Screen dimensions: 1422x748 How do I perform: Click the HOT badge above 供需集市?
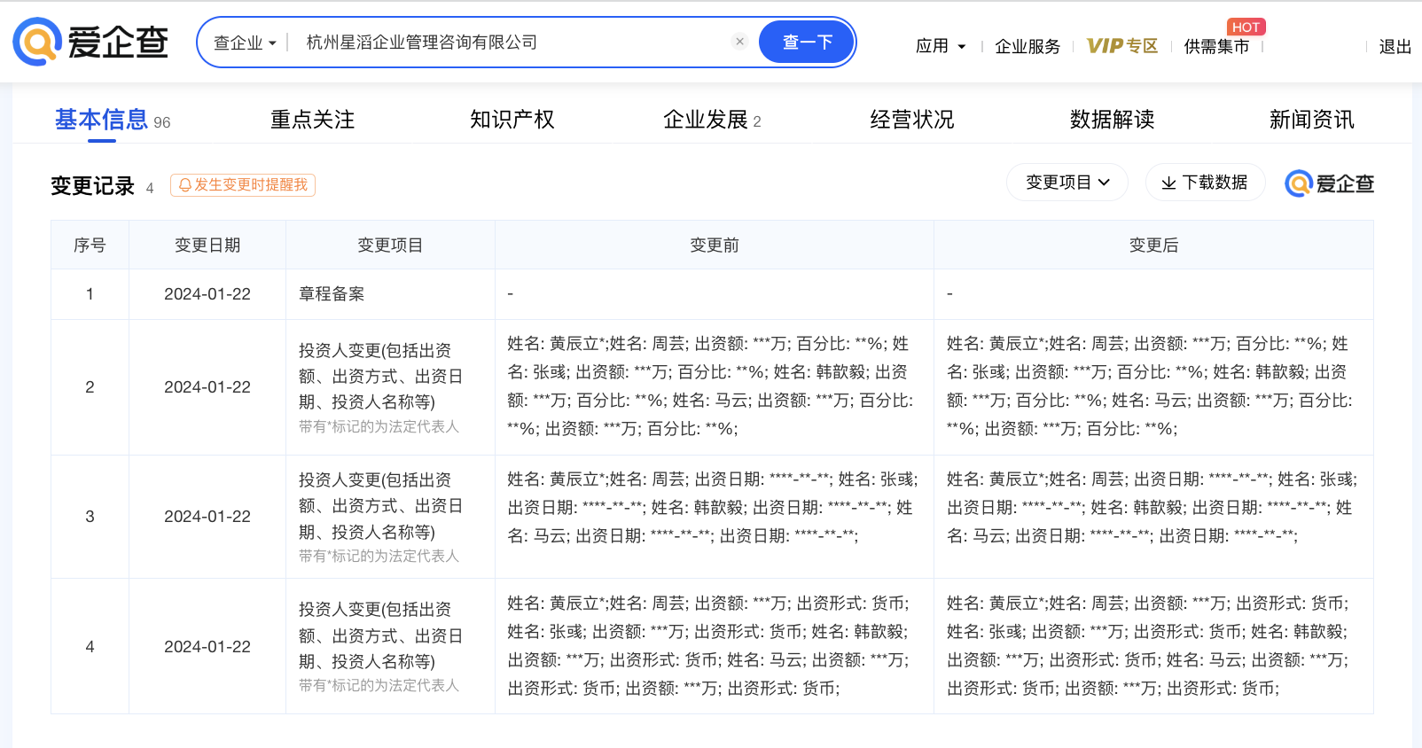point(1246,27)
